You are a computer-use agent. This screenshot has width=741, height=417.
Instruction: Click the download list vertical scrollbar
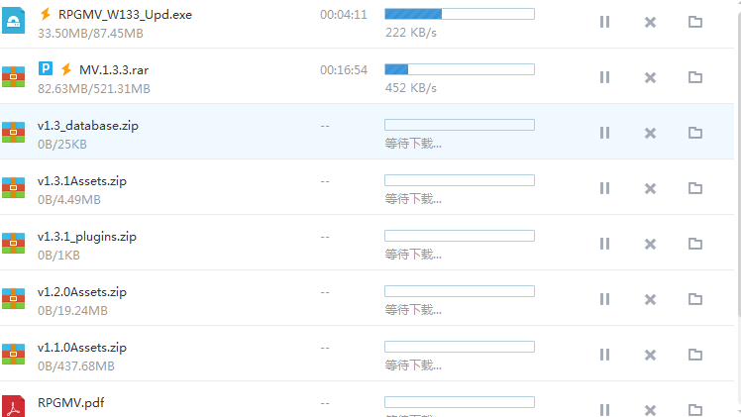pos(739,165)
